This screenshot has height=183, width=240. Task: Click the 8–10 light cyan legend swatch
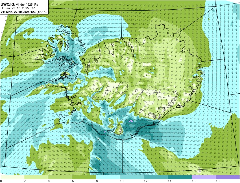click(108, 177)
